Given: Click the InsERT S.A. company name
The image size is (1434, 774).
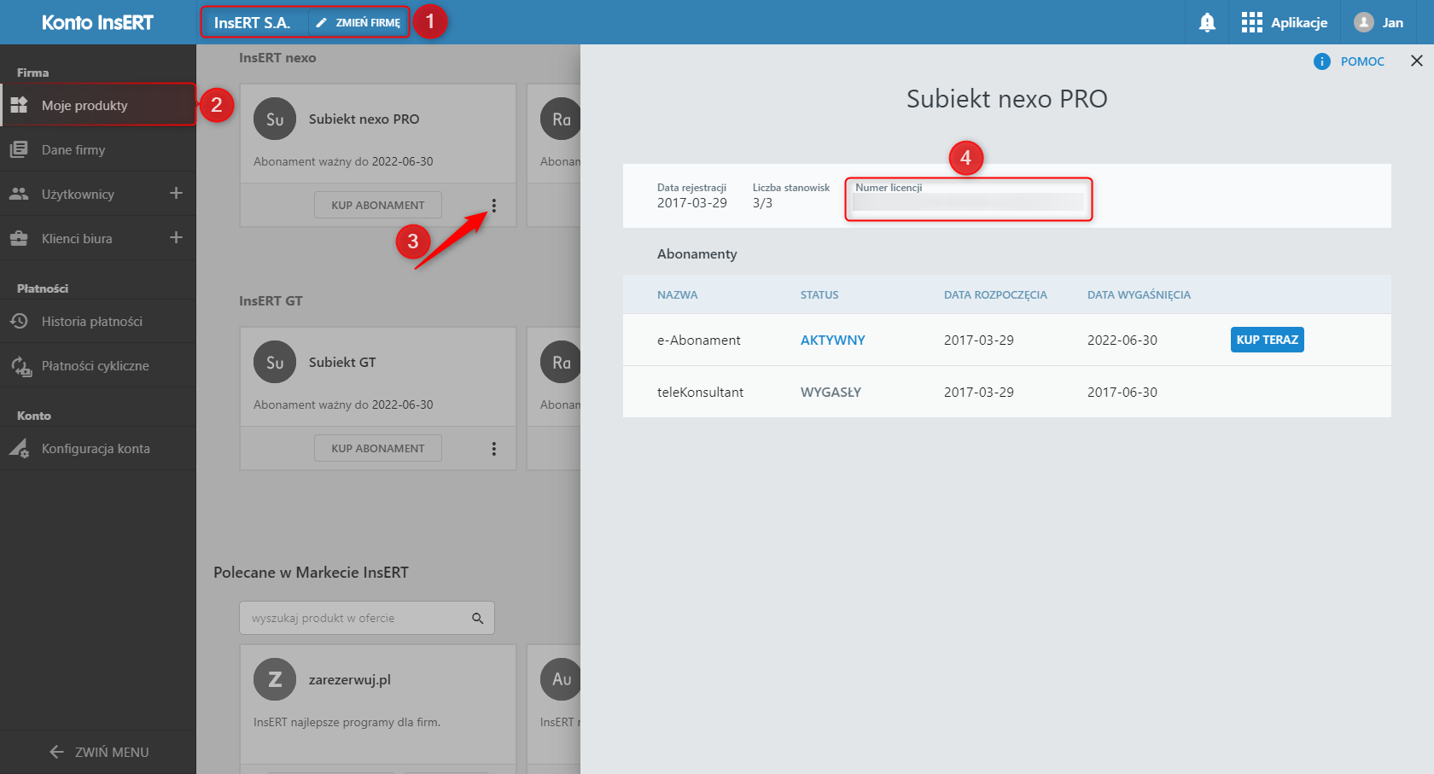Looking at the screenshot, I should (x=252, y=23).
